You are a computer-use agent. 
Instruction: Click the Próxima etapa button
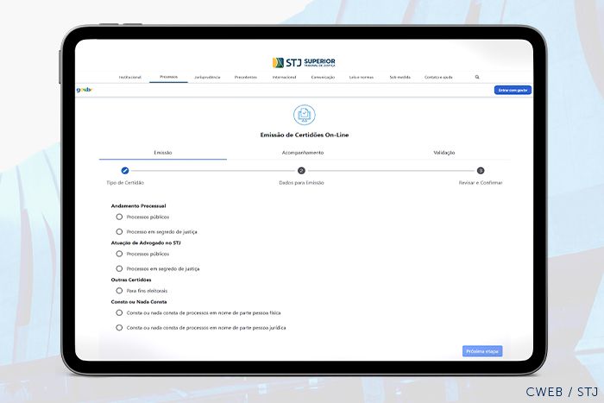482,351
